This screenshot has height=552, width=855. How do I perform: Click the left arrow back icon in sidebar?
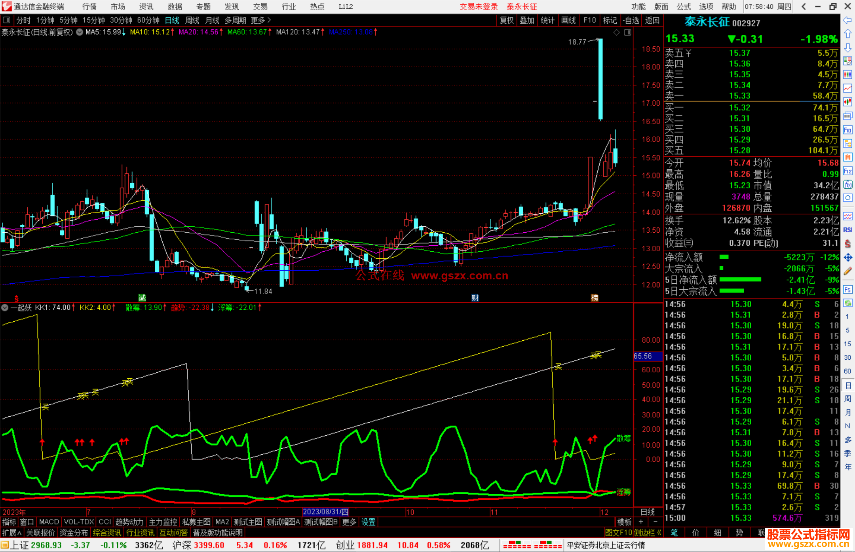(x=847, y=20)
